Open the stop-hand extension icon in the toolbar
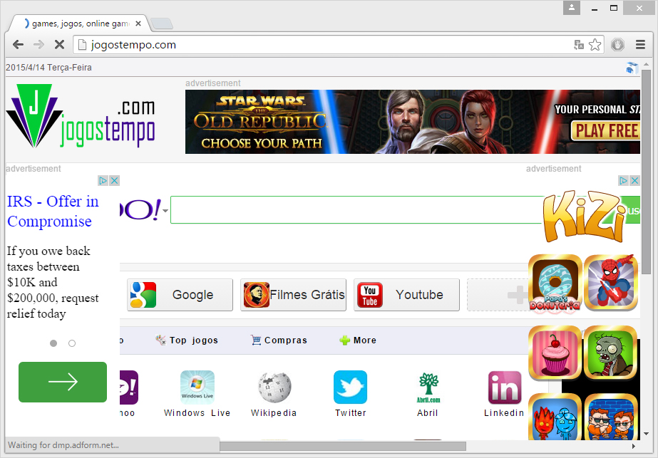Viewport: 658px width, 458px height. (617, 44)
